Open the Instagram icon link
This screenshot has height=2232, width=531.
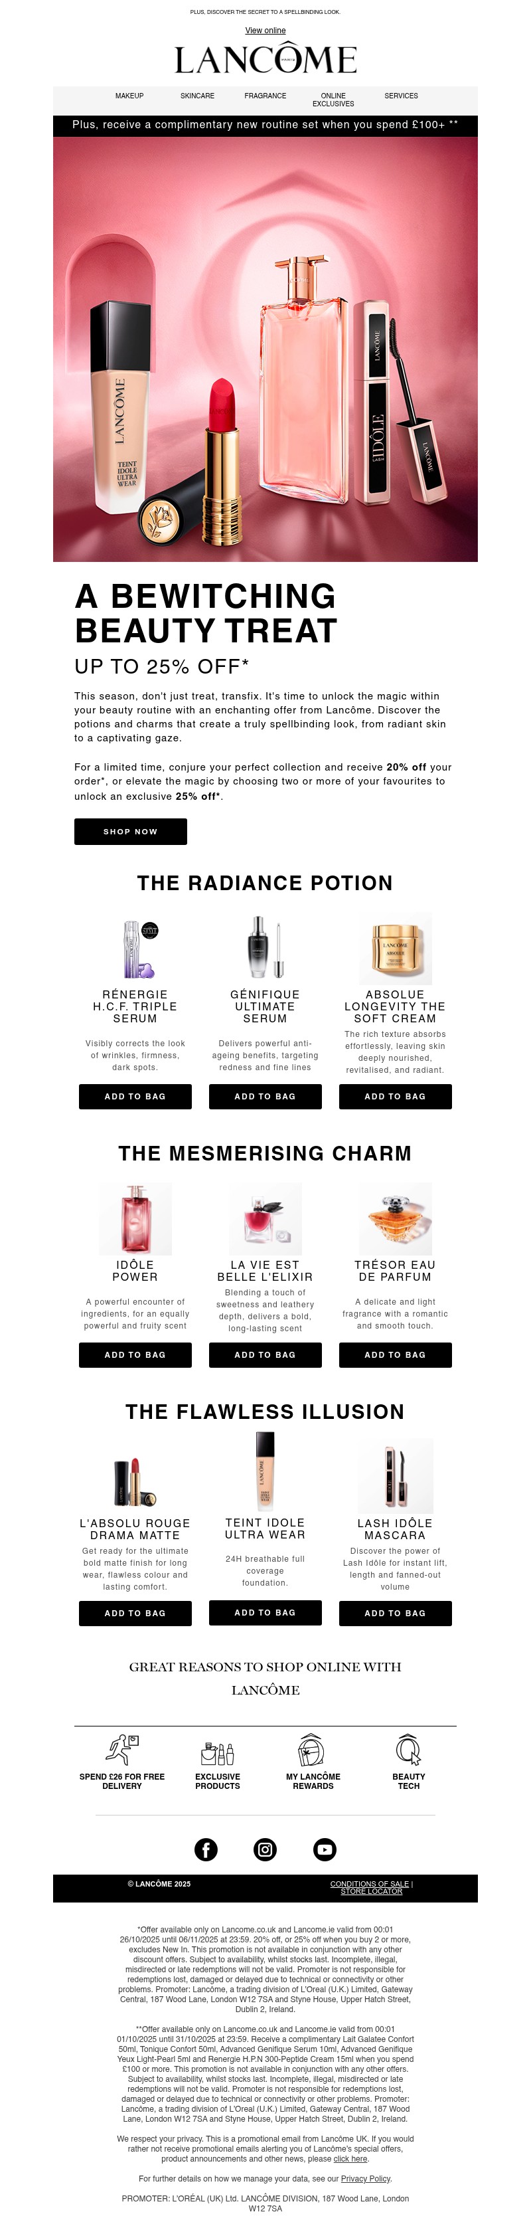(x=265, y=1849)
